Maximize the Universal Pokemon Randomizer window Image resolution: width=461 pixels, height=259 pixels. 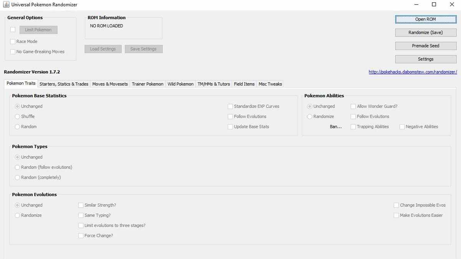tap(434, 5)
